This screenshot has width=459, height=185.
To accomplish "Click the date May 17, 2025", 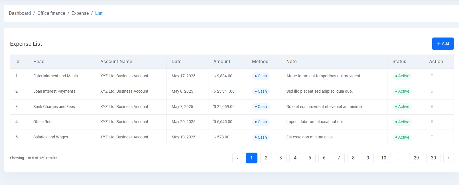I will point(184,76).
